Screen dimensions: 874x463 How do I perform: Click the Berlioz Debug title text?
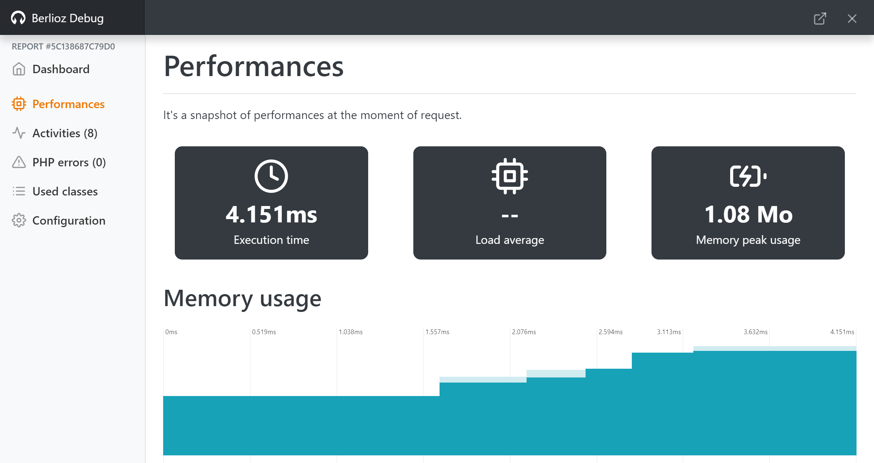pos(68,18)
